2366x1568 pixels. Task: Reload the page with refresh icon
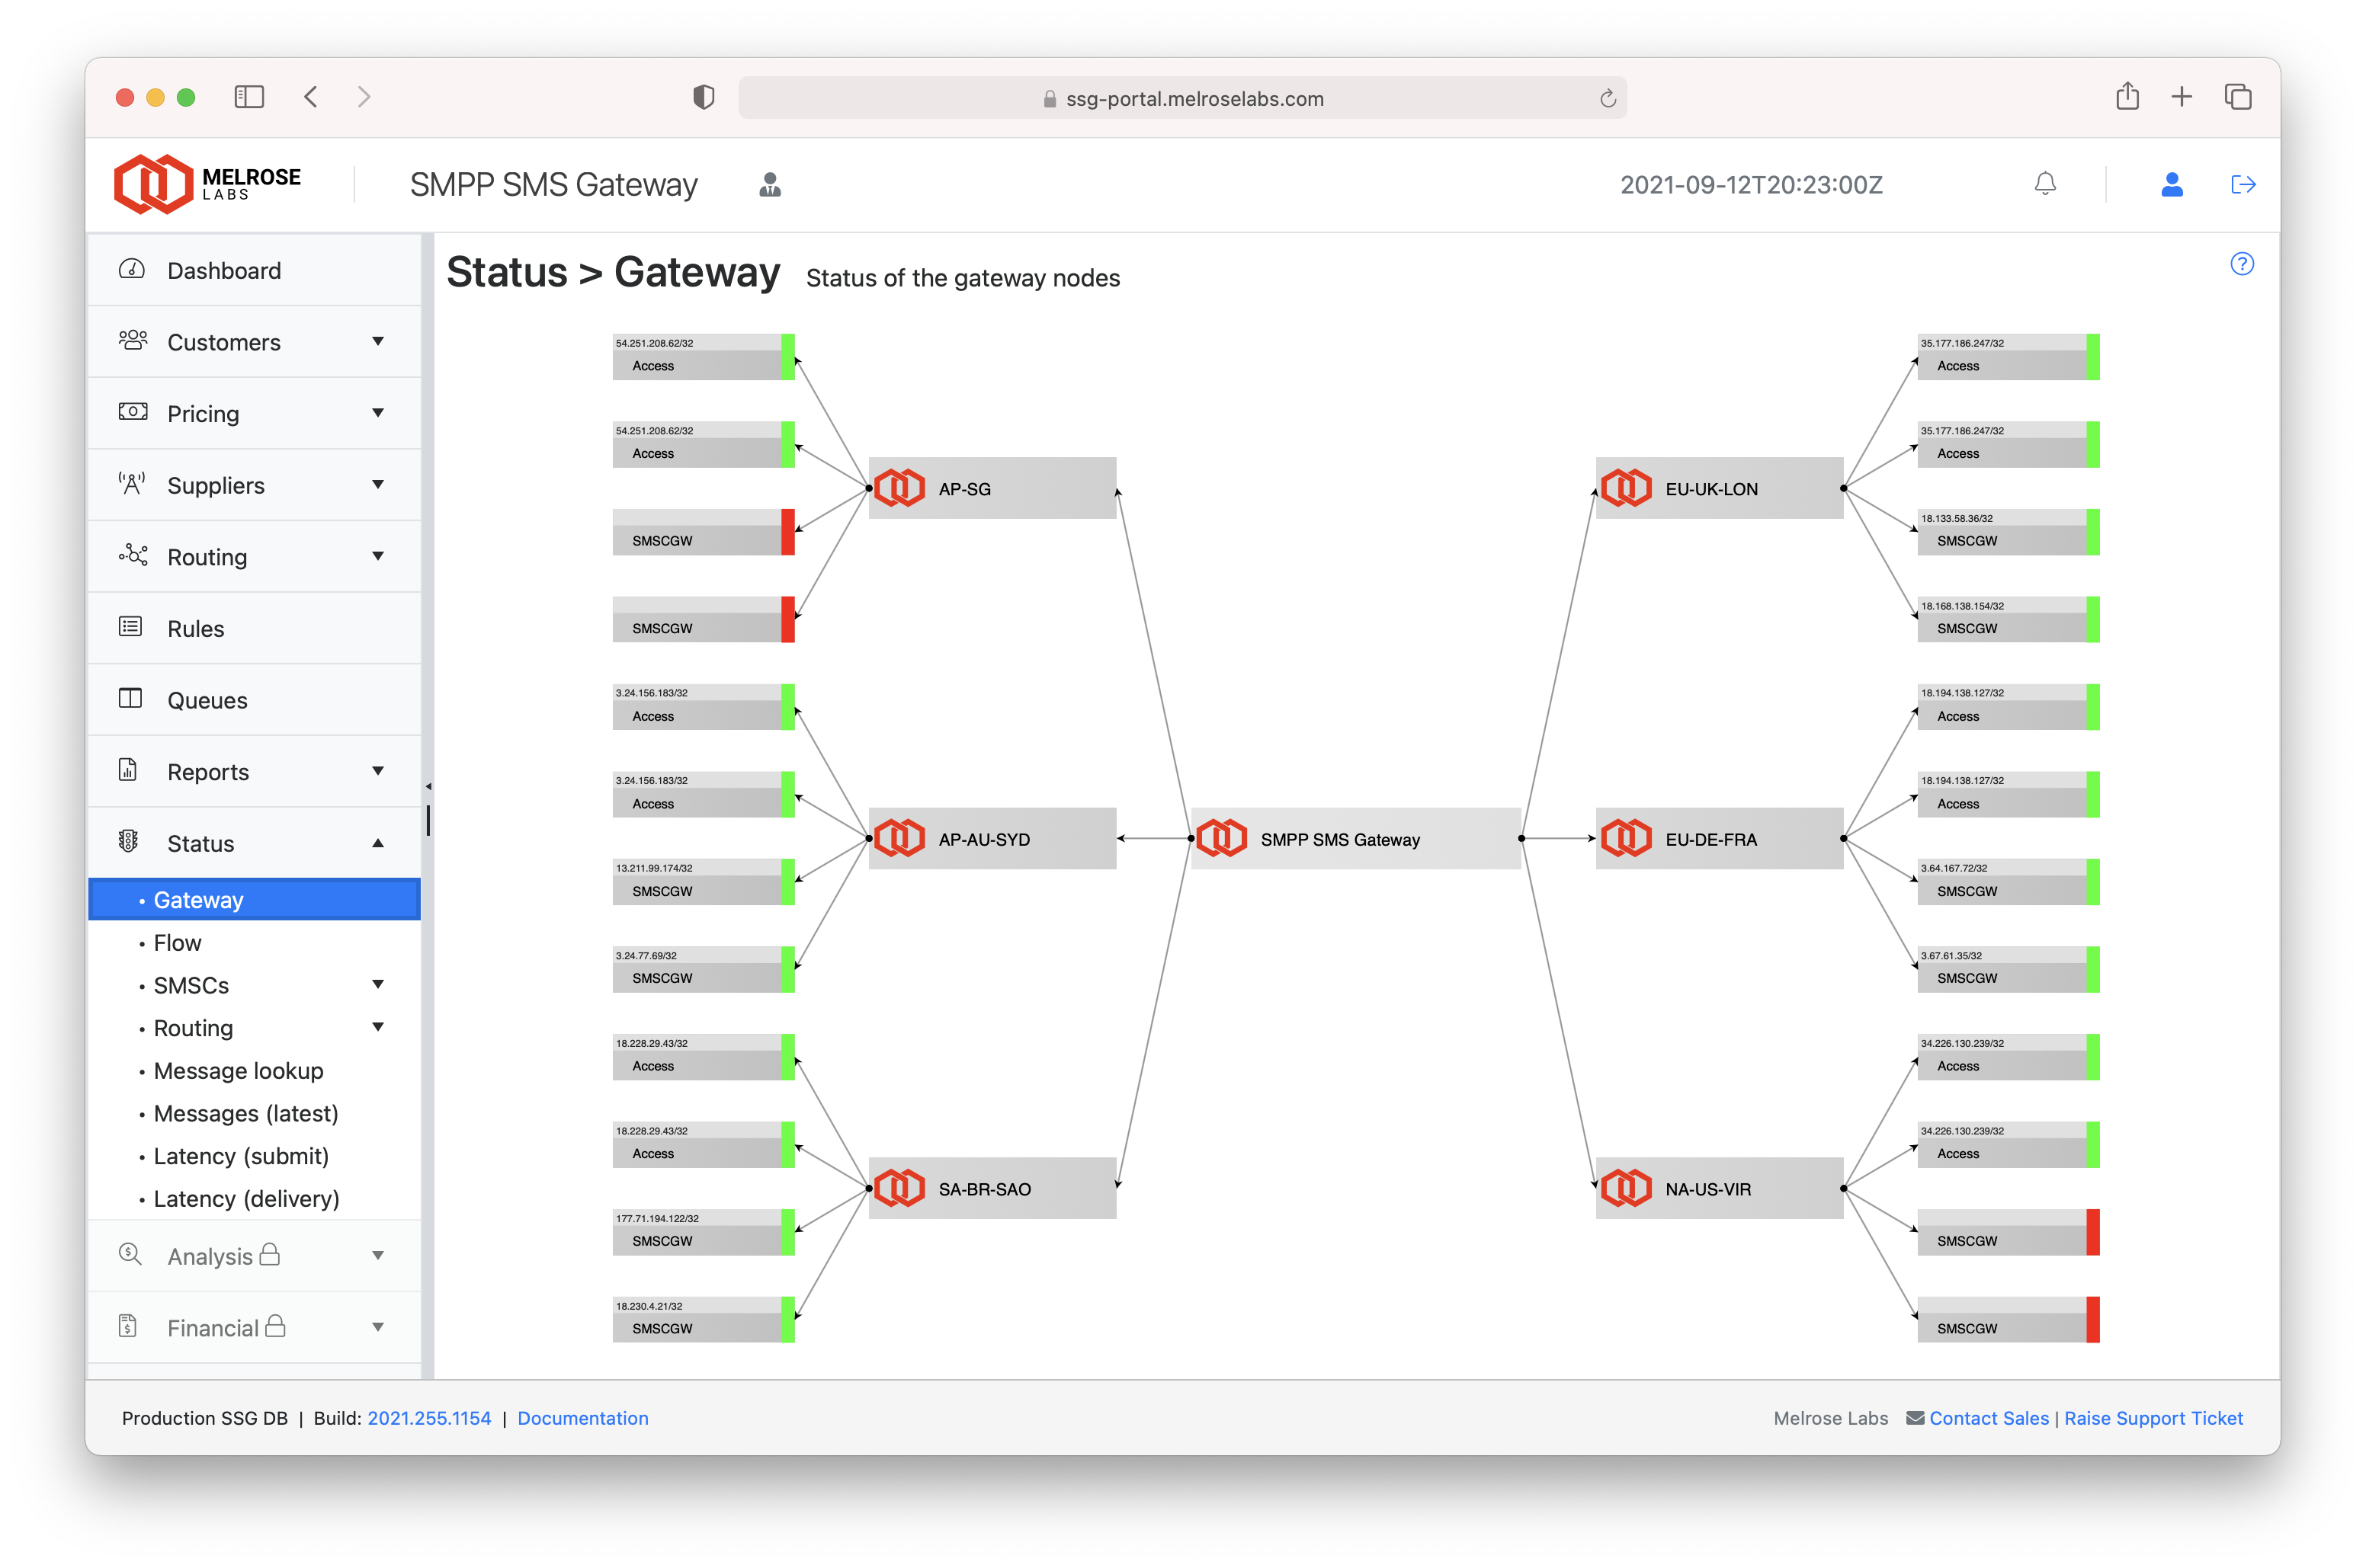(x=1607, y=98)
